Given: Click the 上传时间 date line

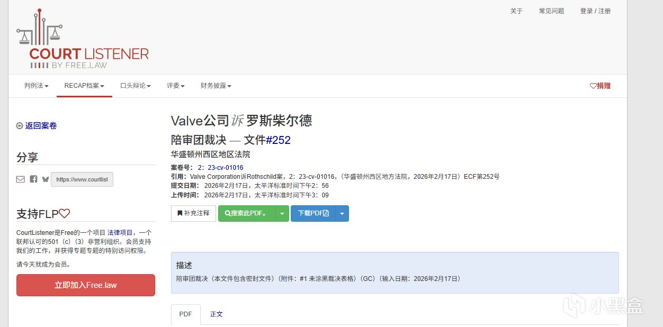Looking at the screenshot, I should tap(250, 195).
